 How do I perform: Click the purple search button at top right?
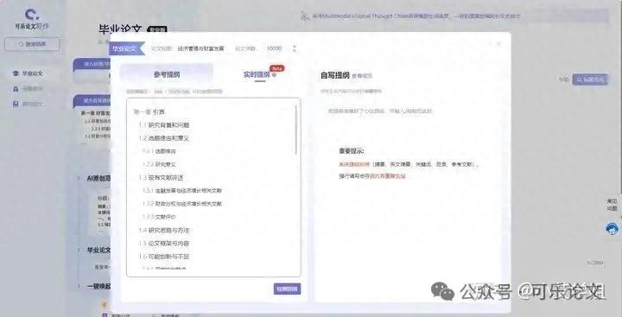(590, 79)
